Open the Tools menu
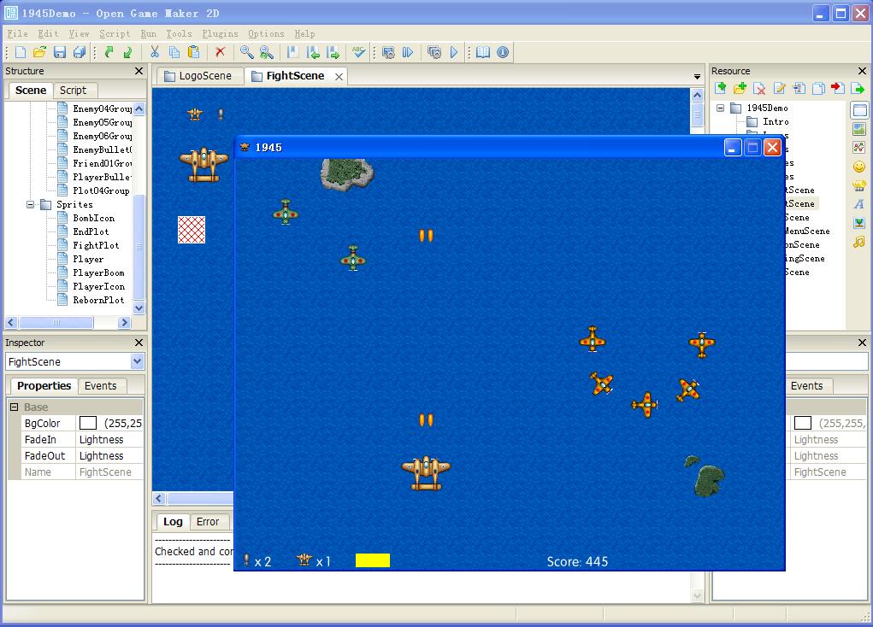Screen dimensions: 873x627 pos(179,33)
